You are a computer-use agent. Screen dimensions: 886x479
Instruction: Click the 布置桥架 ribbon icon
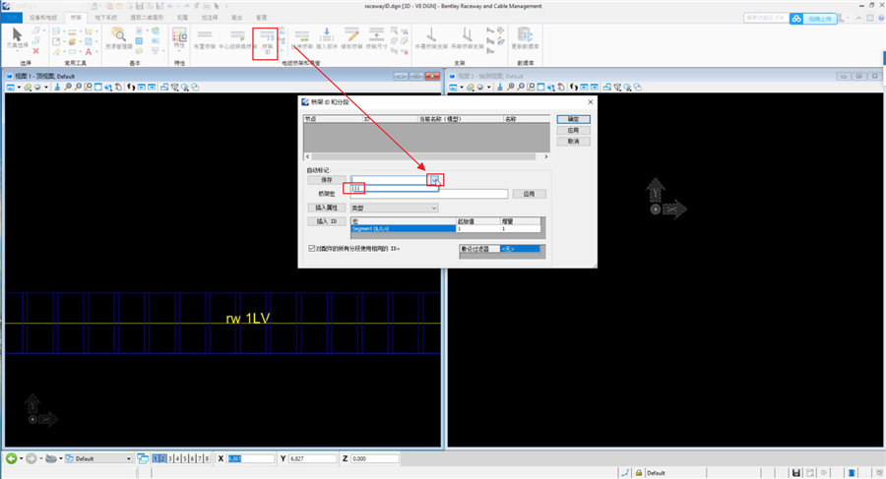(x=205, y=37)
